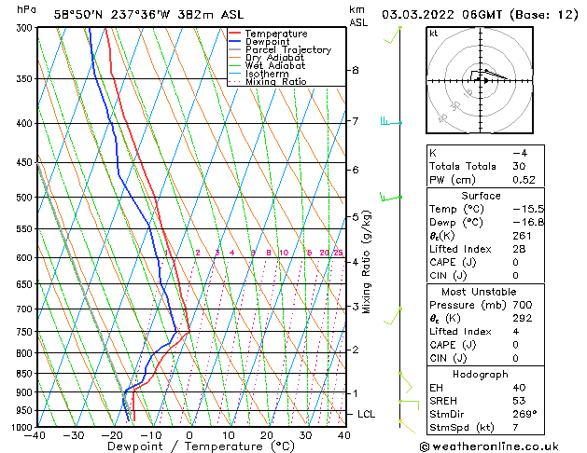The width and height of the screenshot is (587, 453).
Task: Click the SREH value 53
Action: [x=519, y=401]
